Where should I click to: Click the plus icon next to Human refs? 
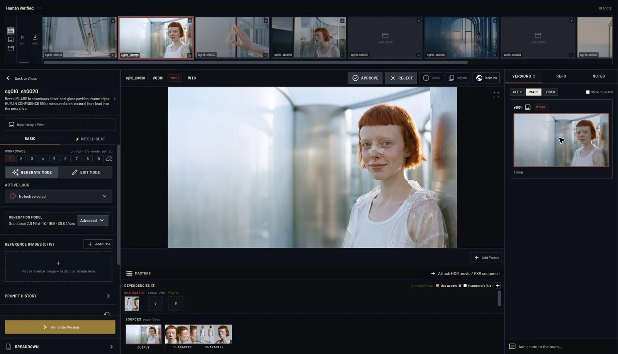point(497,286)
